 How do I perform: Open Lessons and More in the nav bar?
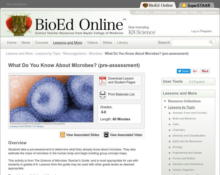pyautogui.click(x=68, y=43)
